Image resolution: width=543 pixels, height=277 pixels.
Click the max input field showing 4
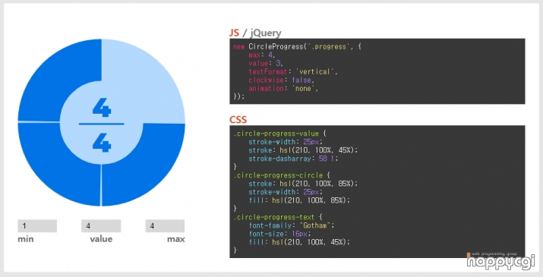pyautogui.click(x=165, y=225)
